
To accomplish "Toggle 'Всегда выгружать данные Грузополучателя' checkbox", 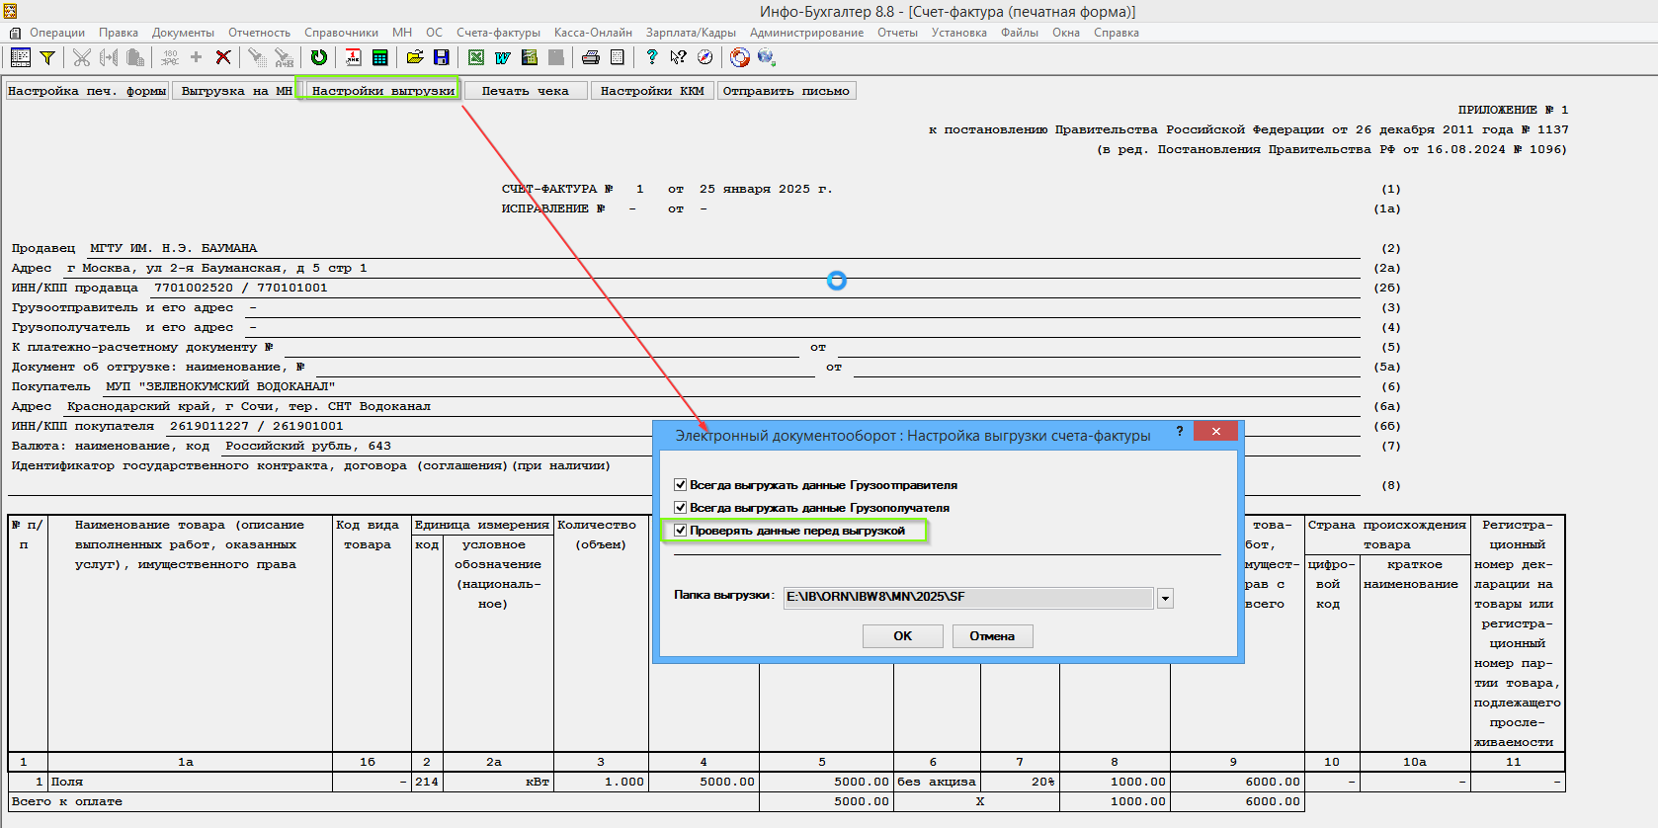I will tap(680, 508).
